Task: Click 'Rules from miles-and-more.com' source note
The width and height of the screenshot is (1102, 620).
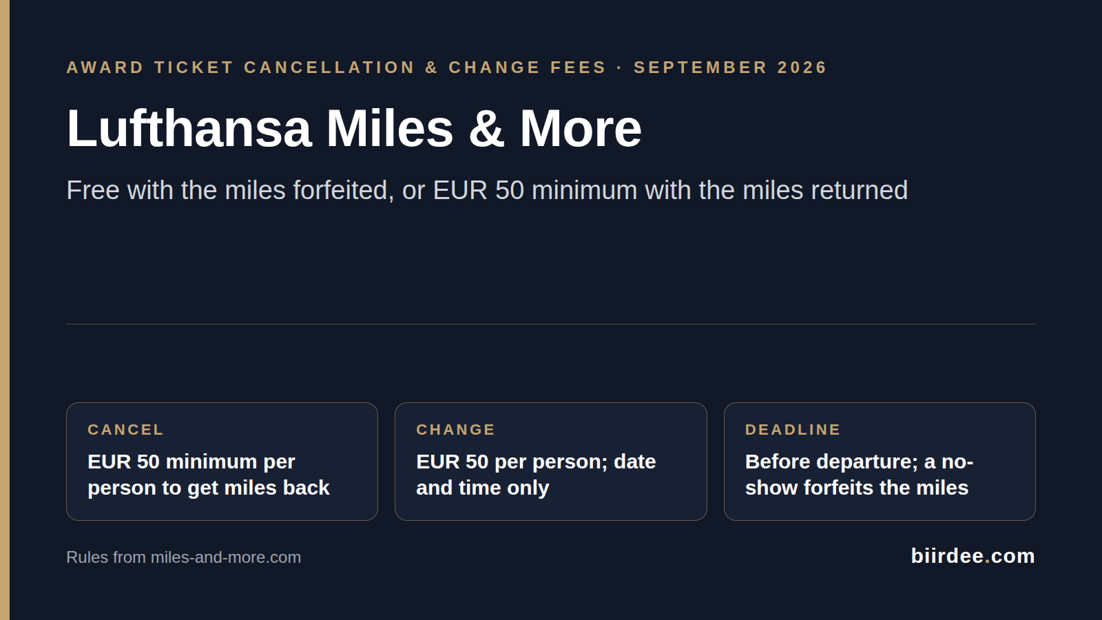Action: tap(184, 557)
